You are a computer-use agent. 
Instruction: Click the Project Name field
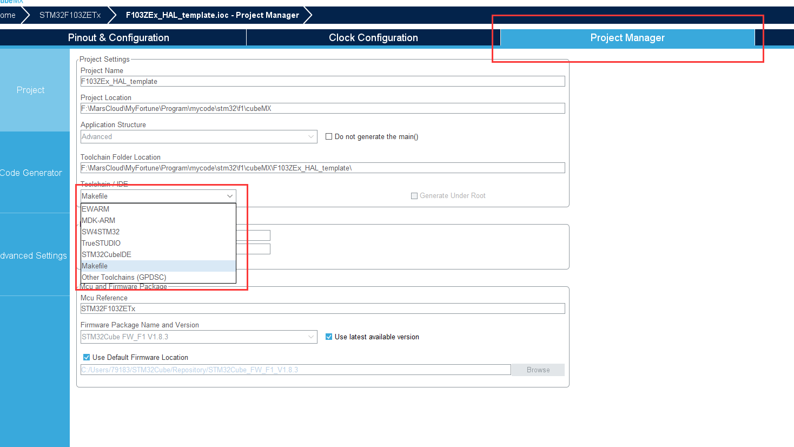pyautogui.click(x=322, y=81)
